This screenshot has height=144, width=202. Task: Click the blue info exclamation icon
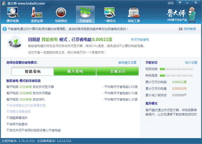5,29
